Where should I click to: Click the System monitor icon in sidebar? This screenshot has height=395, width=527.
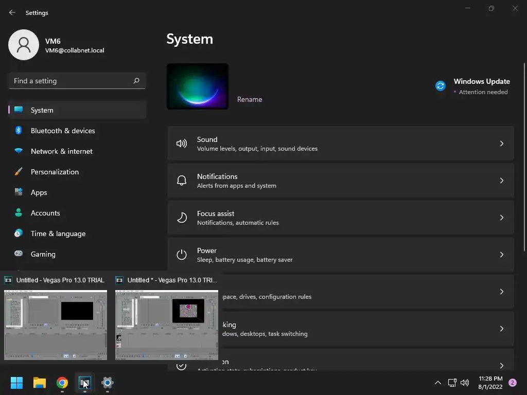19,110
